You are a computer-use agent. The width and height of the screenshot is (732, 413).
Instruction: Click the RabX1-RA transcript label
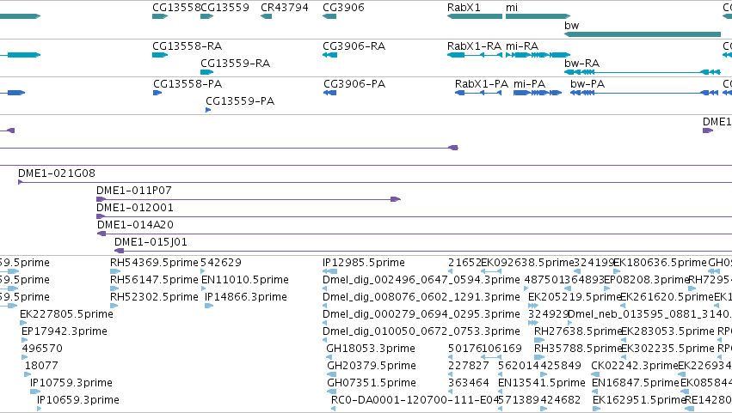click(x=474, y=46)
